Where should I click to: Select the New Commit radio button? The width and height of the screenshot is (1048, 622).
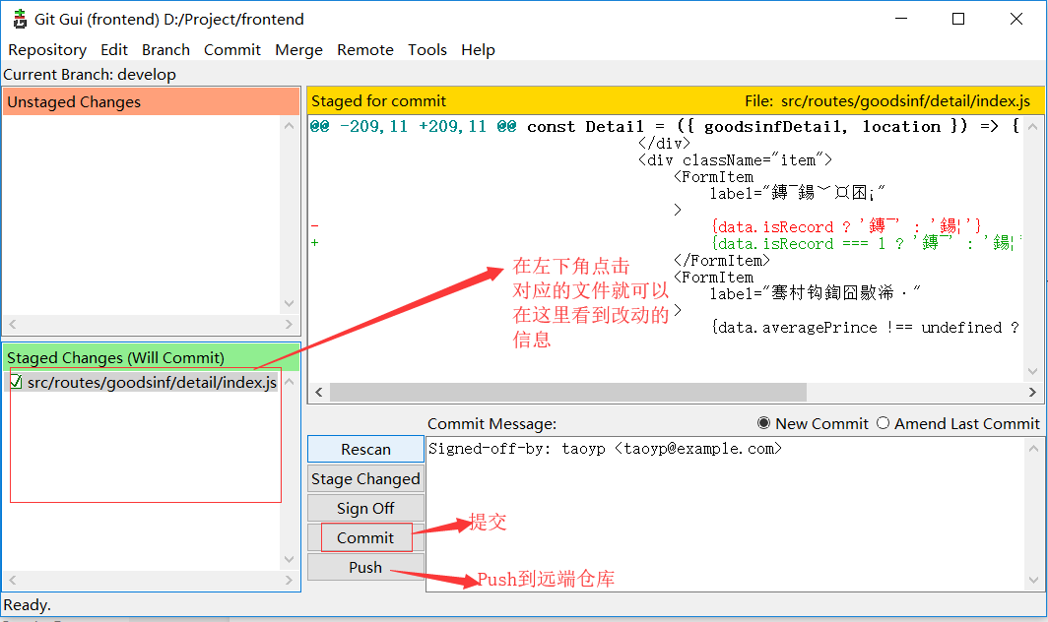coord(763,423)
